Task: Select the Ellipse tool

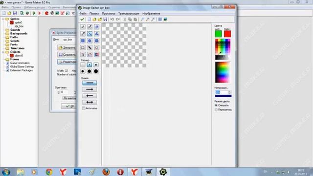Action: point(89,41)
